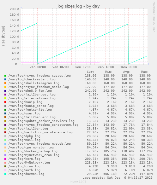Viewport: 157px width, 185px height.
Task: Select the /var/log/fail2ban.log legend label
Action: point(28,129)
